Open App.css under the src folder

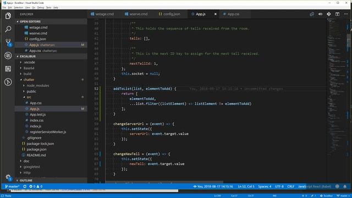coord(51,103)
